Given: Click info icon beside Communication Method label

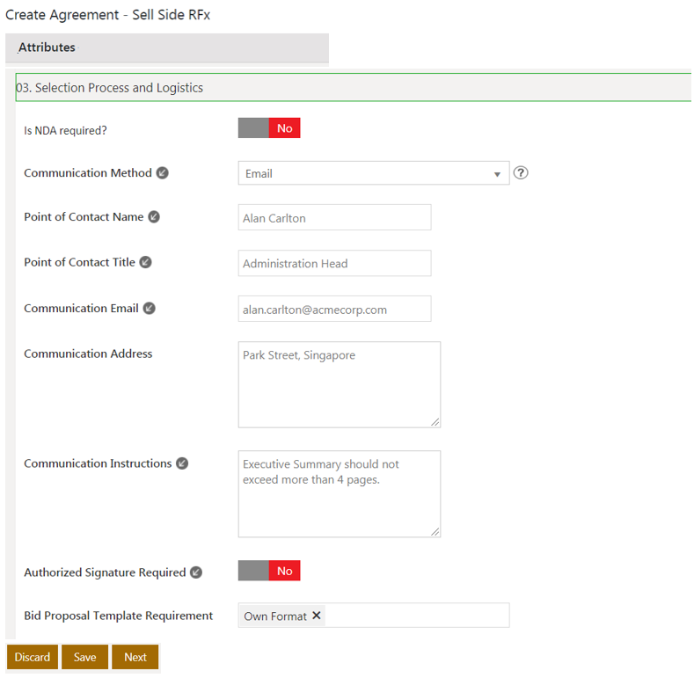Looking at the screenshot, I should click(162, 173).
